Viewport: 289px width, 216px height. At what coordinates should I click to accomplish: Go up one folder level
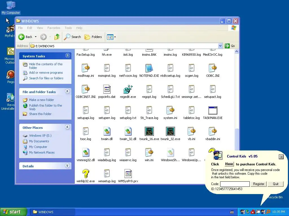[57, 37]
